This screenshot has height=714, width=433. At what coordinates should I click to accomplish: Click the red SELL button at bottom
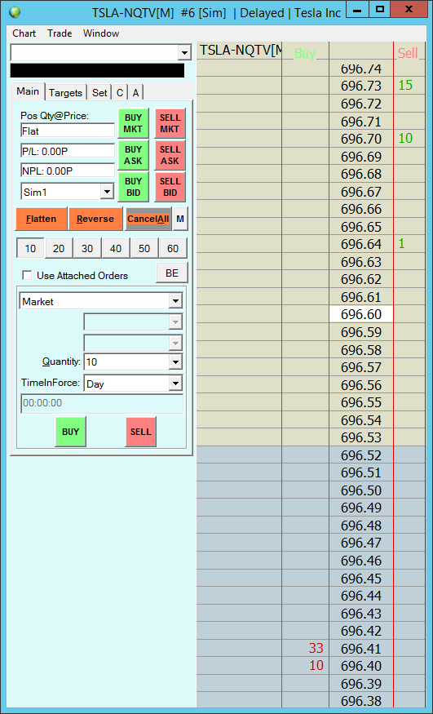coord(140,432)
